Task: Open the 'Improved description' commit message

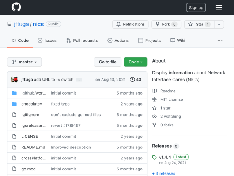Action: point(71,147)
